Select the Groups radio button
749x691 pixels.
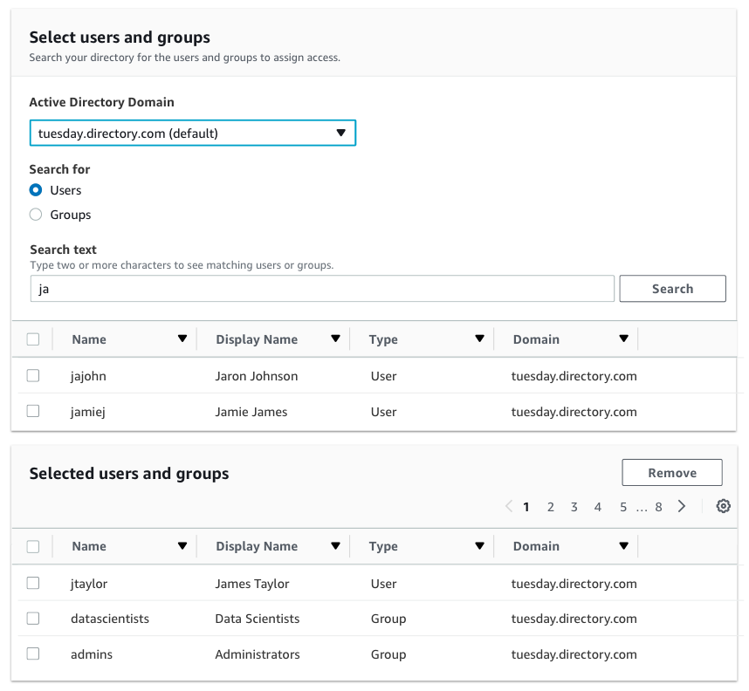36,215
